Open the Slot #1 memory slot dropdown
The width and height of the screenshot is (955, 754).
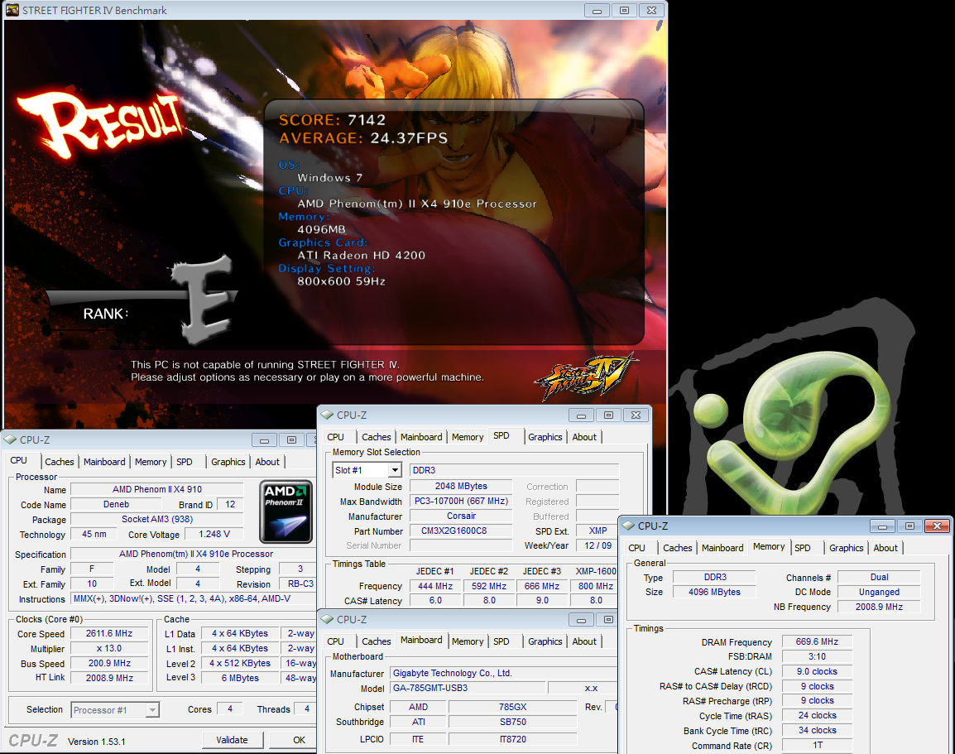396,470
